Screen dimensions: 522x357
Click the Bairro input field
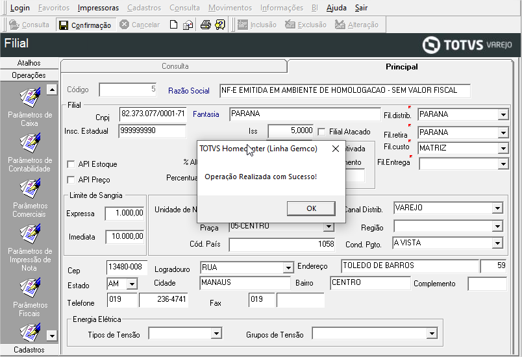pyautogui.click(x=370, y=283)
